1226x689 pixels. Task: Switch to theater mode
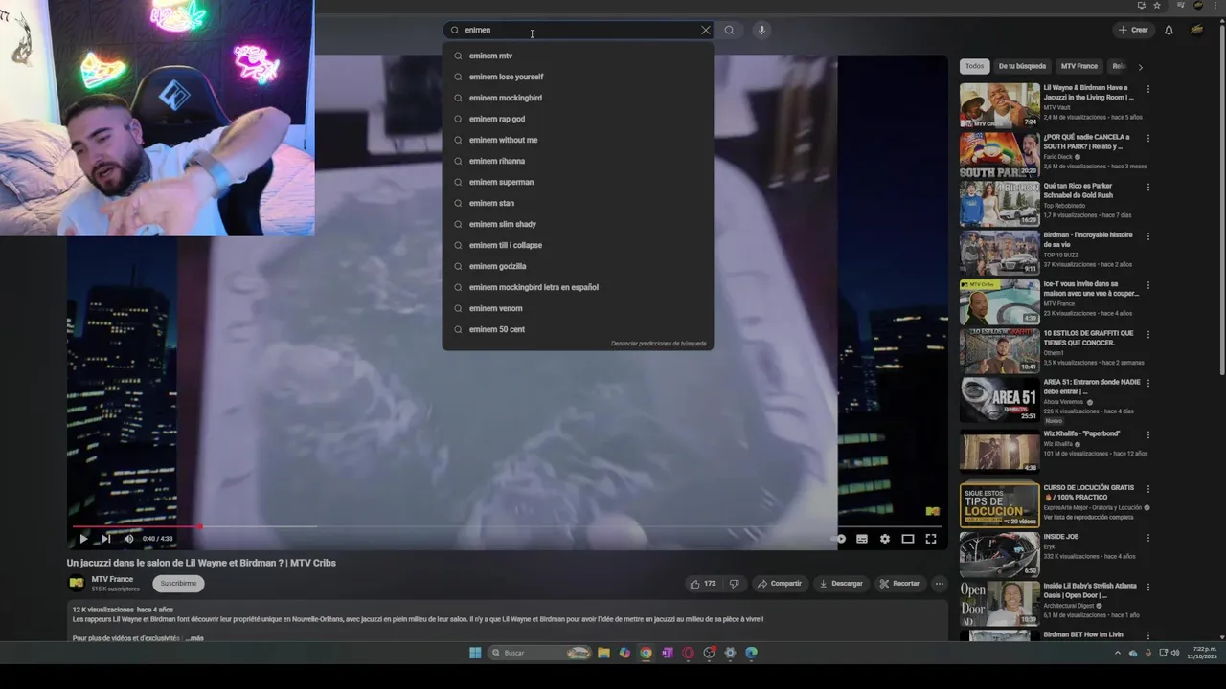click(x=908, y=539)
